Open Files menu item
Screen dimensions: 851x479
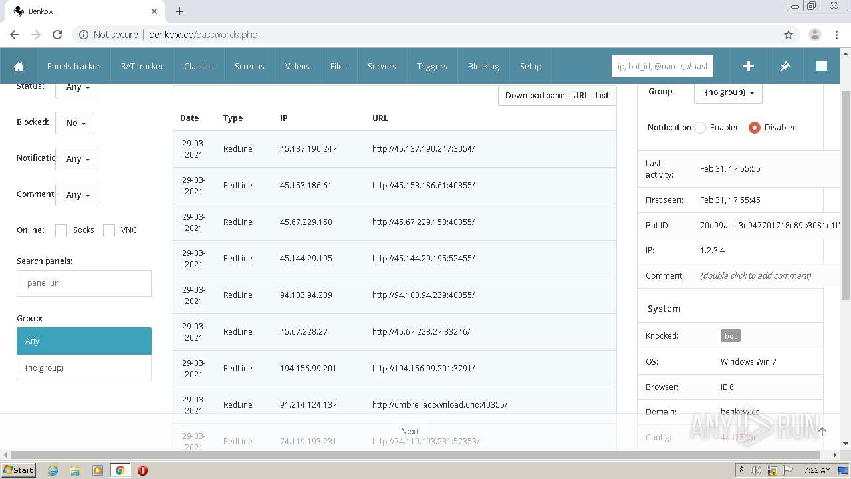tap(338, 66)
